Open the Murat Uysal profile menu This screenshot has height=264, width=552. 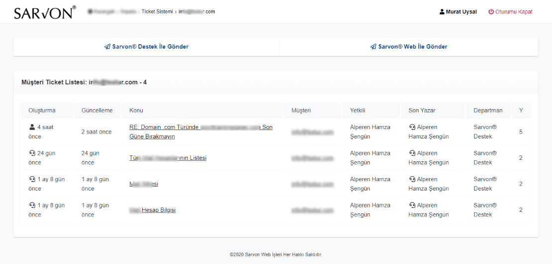tap(461, 12)
